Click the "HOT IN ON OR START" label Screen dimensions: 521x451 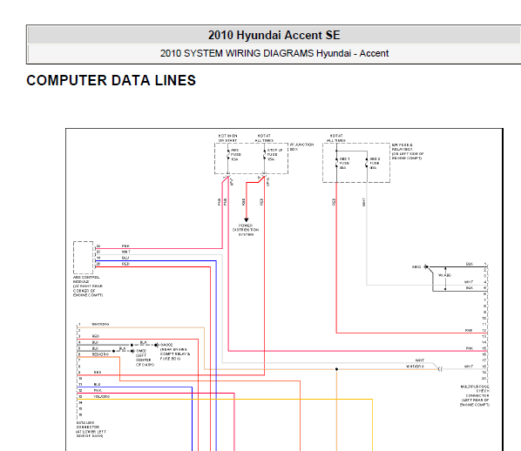[228, 138]
